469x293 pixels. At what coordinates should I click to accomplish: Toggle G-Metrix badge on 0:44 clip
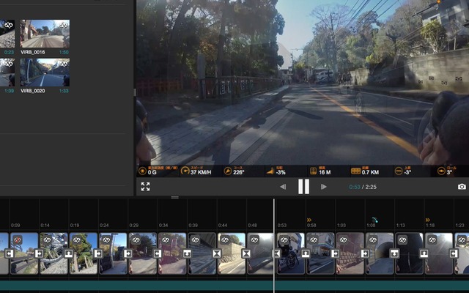pyautogui.click(x=225, y=240)
